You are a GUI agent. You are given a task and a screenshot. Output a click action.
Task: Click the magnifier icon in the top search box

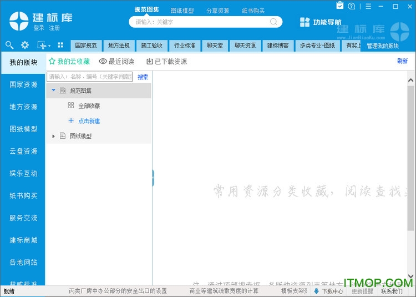click(273, 22)
